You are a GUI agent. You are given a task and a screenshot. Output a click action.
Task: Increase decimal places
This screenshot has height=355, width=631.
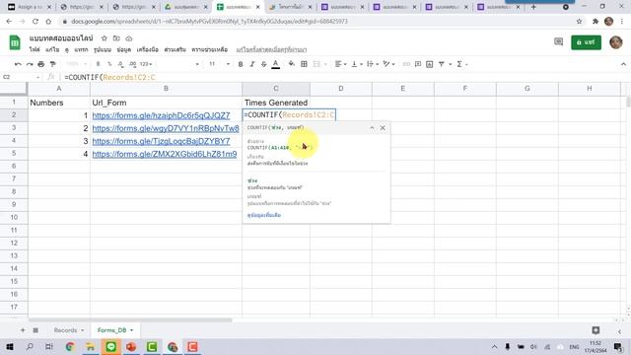[x=132, y=64]
